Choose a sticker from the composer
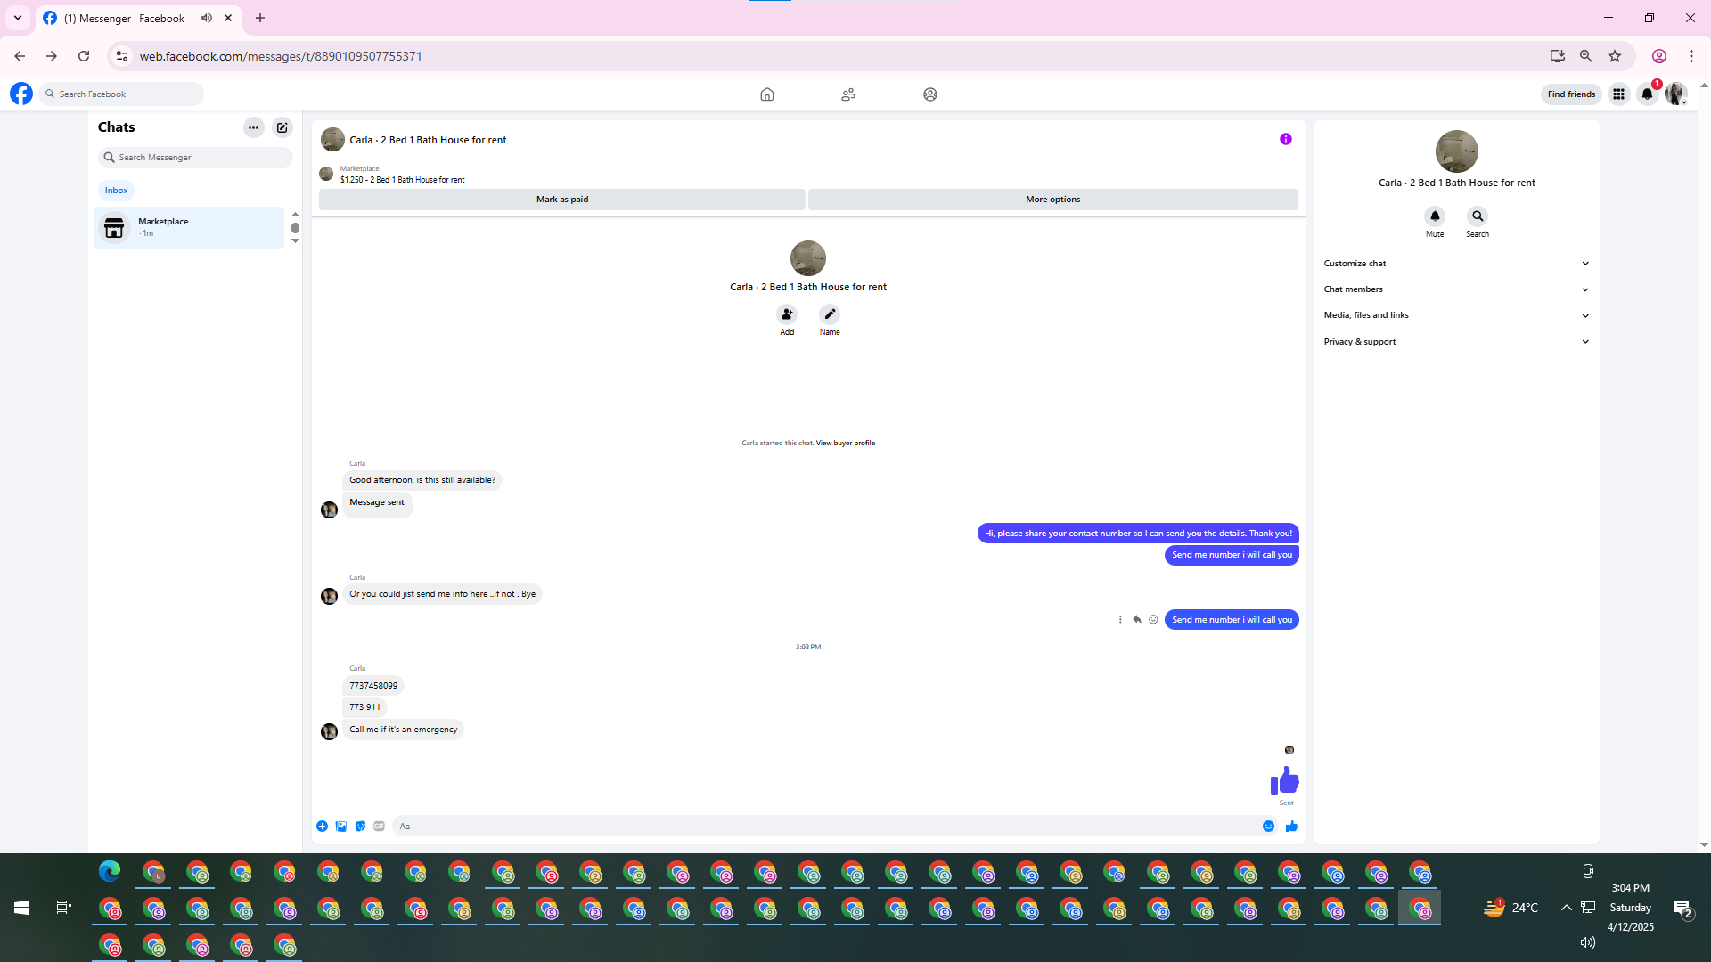The image size is (1711, 962). tap(360, 827)
